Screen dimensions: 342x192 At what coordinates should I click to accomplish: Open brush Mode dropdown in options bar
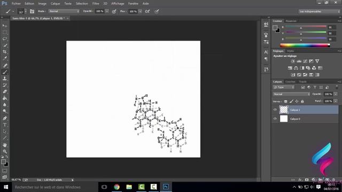click(x=64, y=11)
